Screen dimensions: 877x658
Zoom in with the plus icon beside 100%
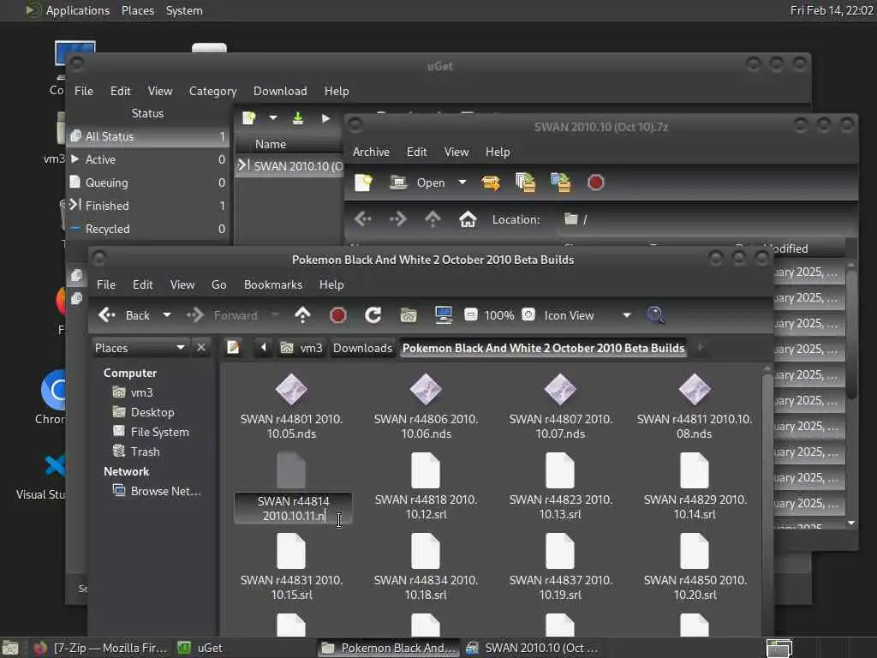pos(528,315)
